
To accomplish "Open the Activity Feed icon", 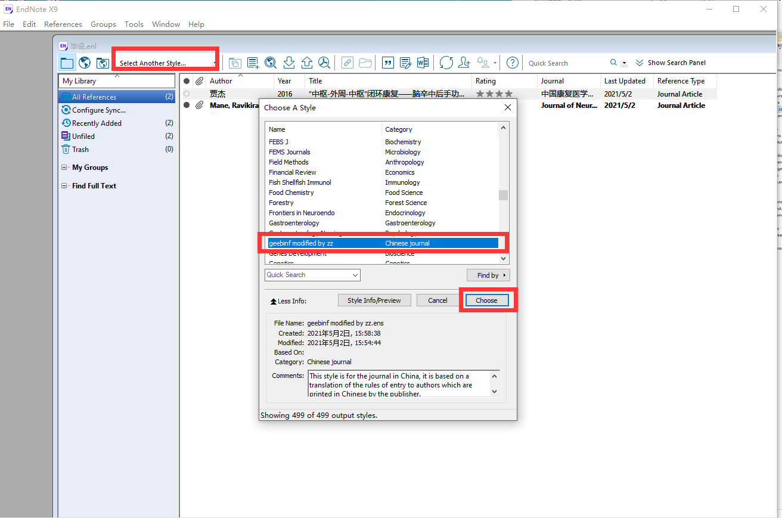I will coord(483,63).
